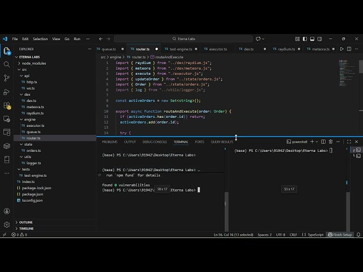Open the Extensions view
Image resolution: width=363 pixels, height=272 pixels.
[x=6, y=105]
